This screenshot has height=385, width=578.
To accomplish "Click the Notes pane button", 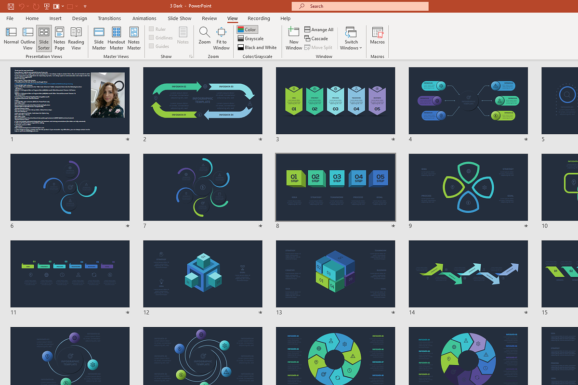I will tap(183, 36).
